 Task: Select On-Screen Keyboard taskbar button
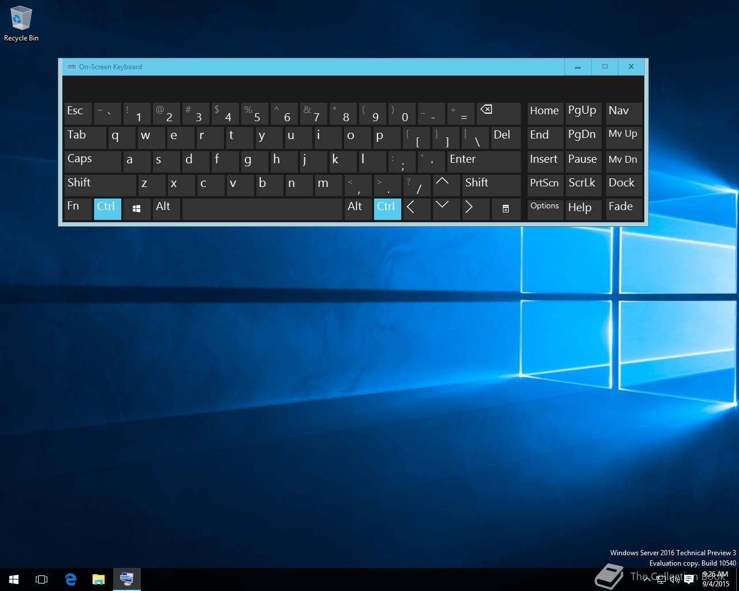(x=126, y=579)
